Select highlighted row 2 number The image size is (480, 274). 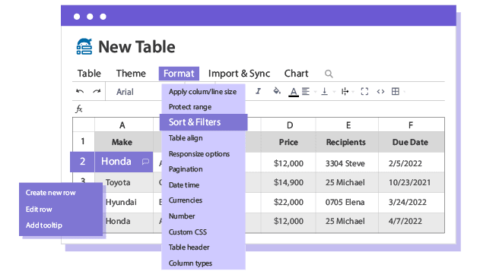pyautogui.click(x=82, y=162)
